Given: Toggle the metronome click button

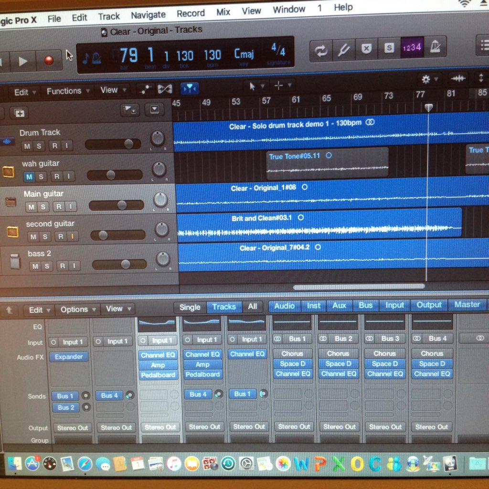Looking at the screenshot, I should (435, 47).
